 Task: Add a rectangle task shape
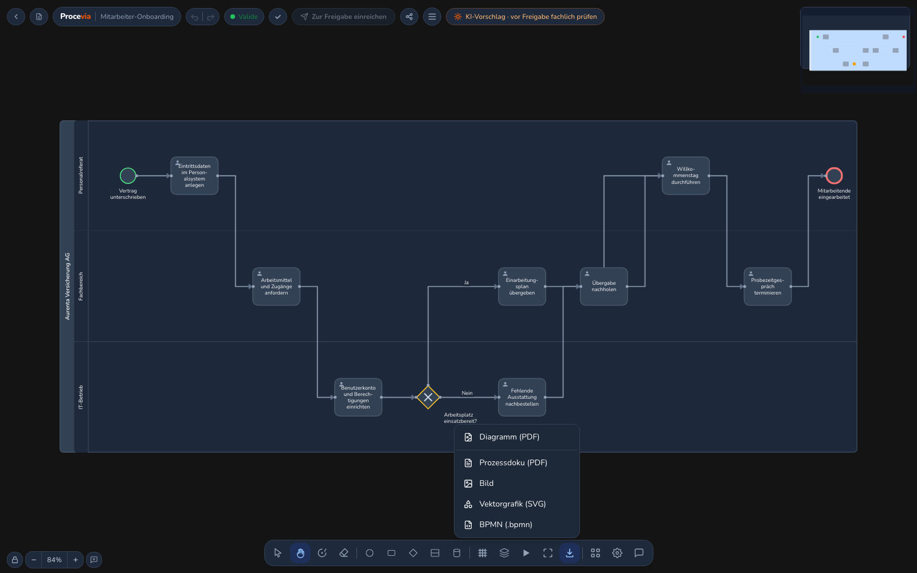point(391,553)
